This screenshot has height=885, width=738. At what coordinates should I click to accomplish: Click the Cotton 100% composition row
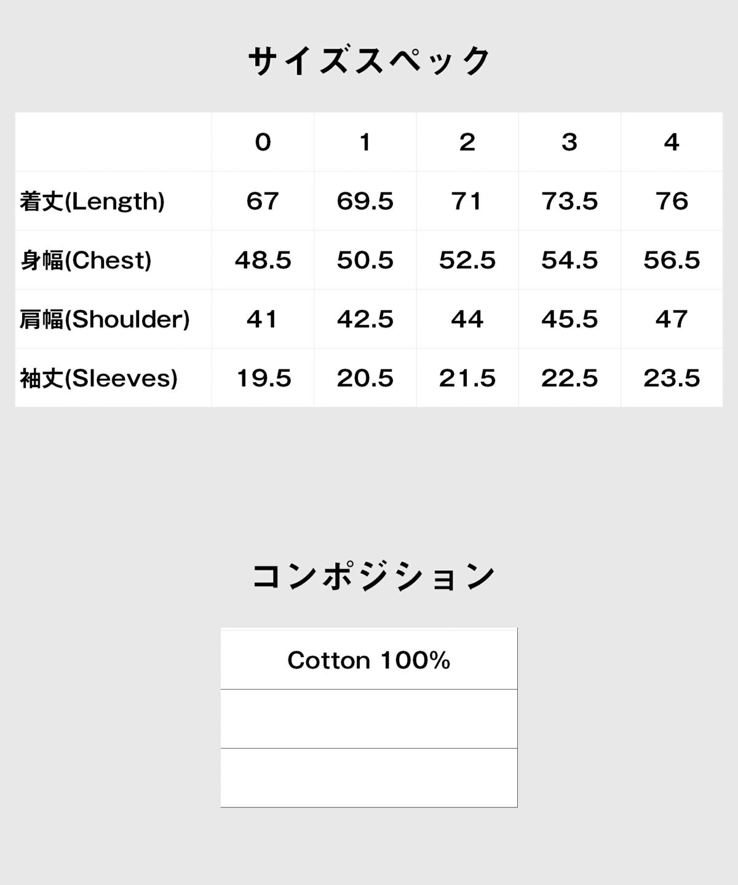[369, 660]
